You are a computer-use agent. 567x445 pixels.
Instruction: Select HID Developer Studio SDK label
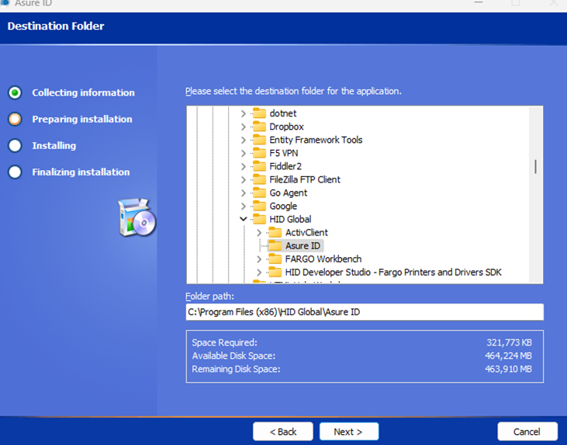point(393,273)
